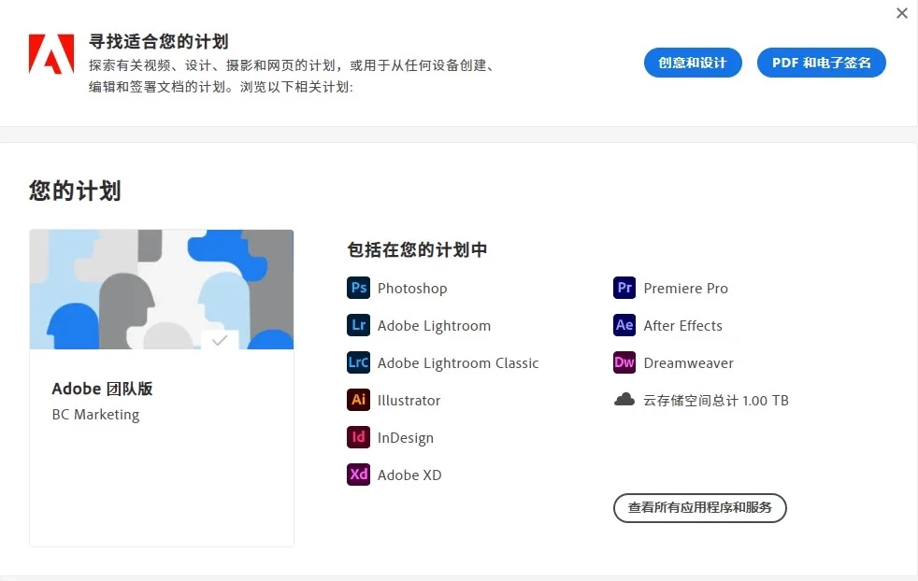Click the Photoshop Ps icon
918x581 pixels.
click(358, 288)
